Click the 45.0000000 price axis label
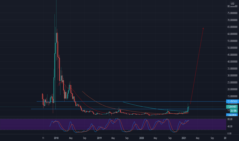239x141 pixels. pyautogui.click(x=232, y=55)
